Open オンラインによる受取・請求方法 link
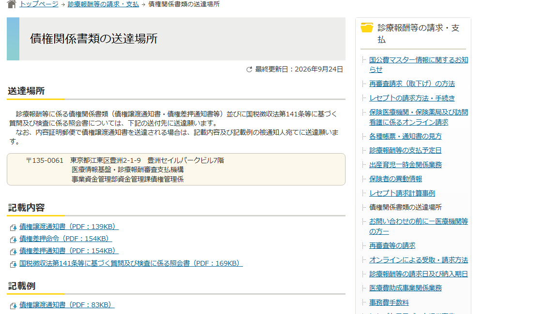This screenshot has height=314, width=542. click(418, 260)
